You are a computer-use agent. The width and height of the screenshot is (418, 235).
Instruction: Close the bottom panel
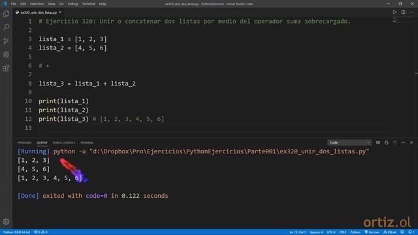click(x=411, y=142)
